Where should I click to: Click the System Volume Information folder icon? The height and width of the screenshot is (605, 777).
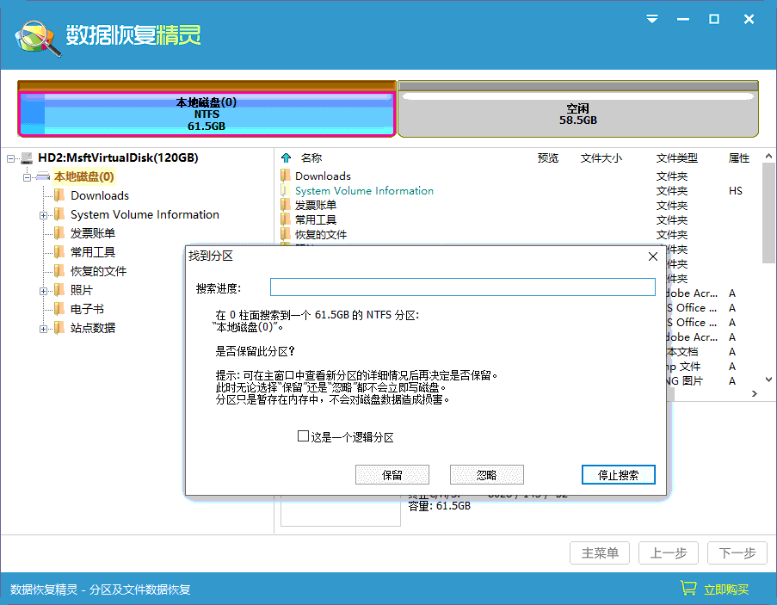287,190
